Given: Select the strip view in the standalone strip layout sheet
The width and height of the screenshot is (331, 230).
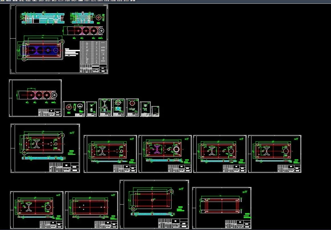Looking at the screenshot, I should (37, 95).
